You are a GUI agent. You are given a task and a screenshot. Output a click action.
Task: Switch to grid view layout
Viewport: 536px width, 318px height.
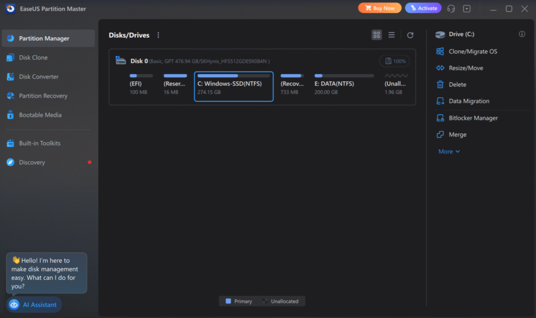pyautogui.click(x=376, y=35)
